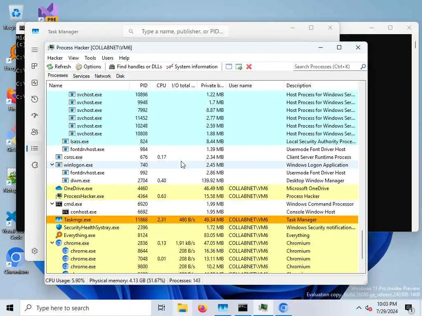Open Options in Process Hacker toolbar

(88, 67)
